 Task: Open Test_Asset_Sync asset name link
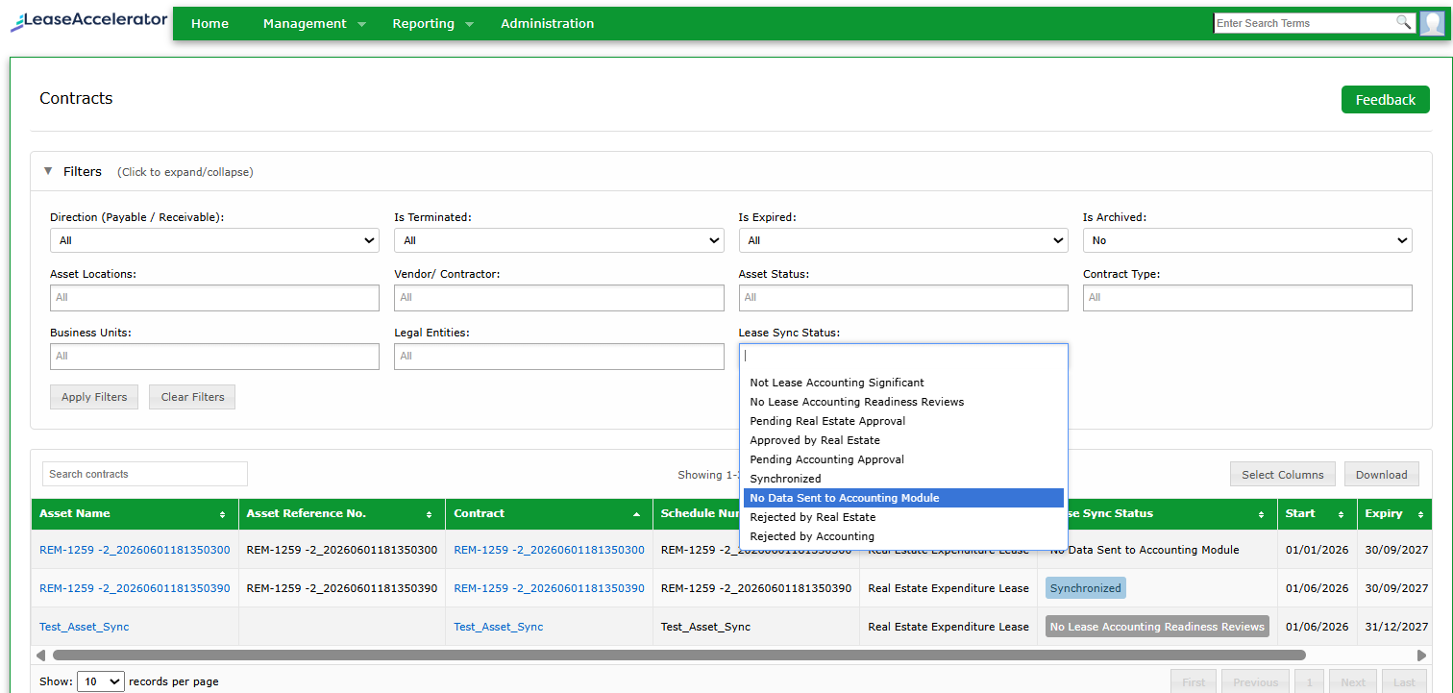point(84,627)
